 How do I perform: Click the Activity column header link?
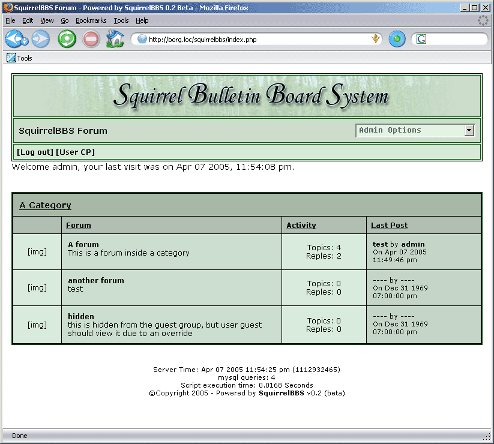click(x=301, y=226)
